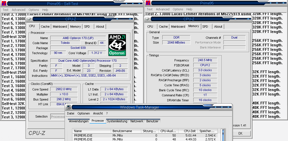Click Channels # value Dual
The height and width of the screenshot is (141, 288).
point(234,37)
